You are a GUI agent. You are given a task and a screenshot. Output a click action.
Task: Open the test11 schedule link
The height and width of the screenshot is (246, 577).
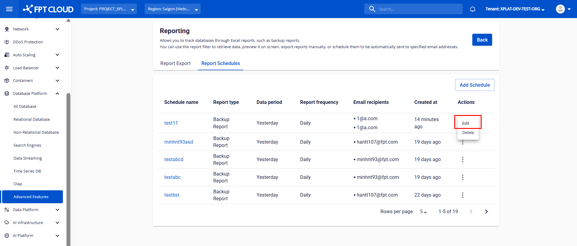(171, 123)
